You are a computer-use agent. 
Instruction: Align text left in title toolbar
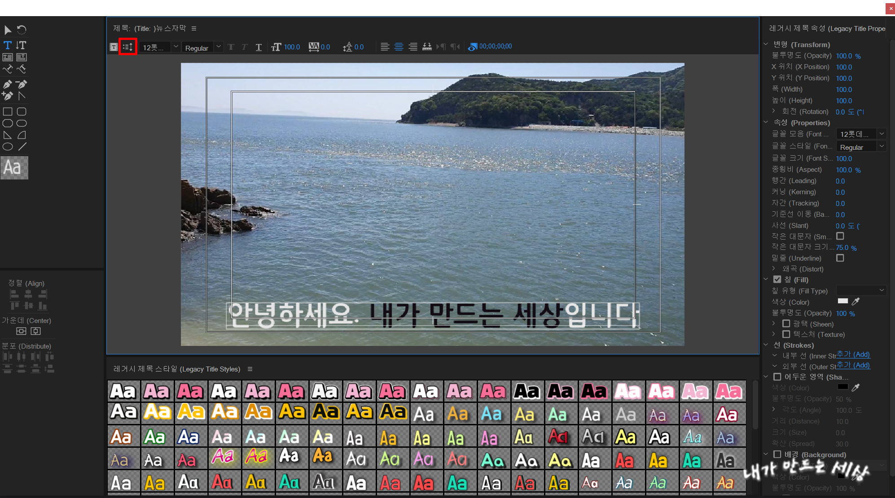[x=385, y=47]
